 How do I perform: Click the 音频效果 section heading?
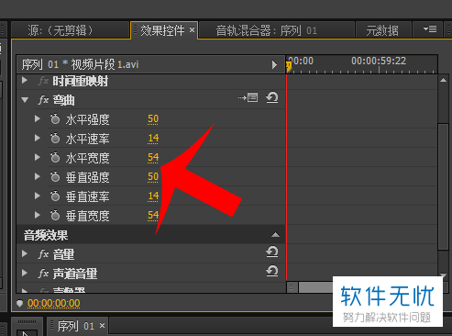tap(46, 235)
